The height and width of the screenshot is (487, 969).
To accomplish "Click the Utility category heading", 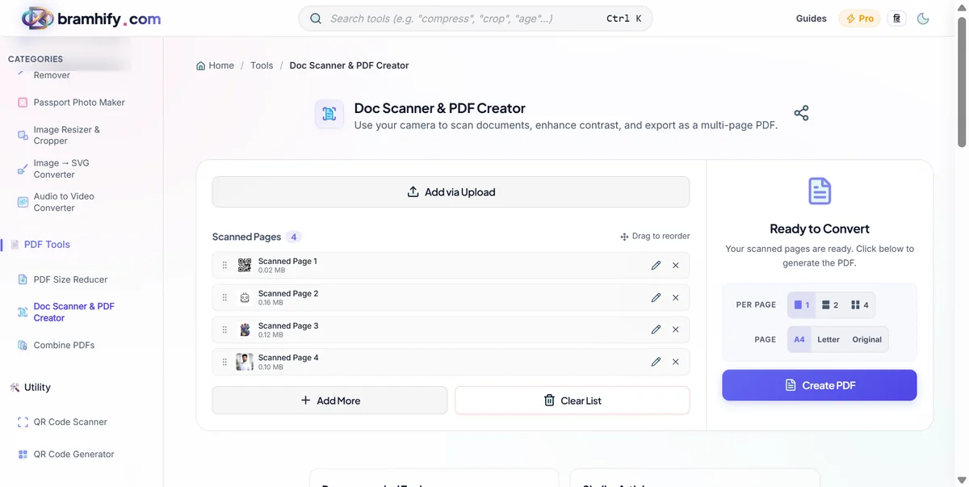I will click(x=37, y=388).
